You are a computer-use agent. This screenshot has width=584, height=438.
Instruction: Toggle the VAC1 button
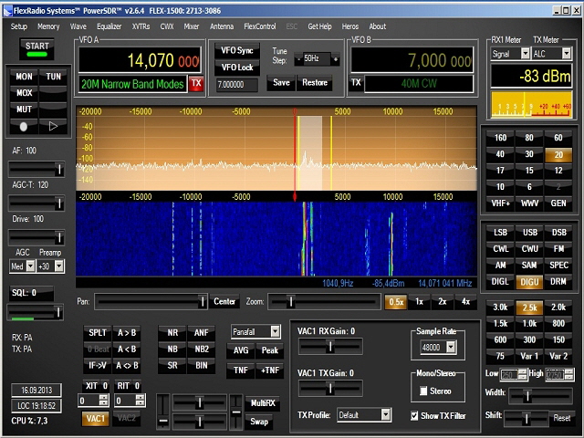(96, 418)
